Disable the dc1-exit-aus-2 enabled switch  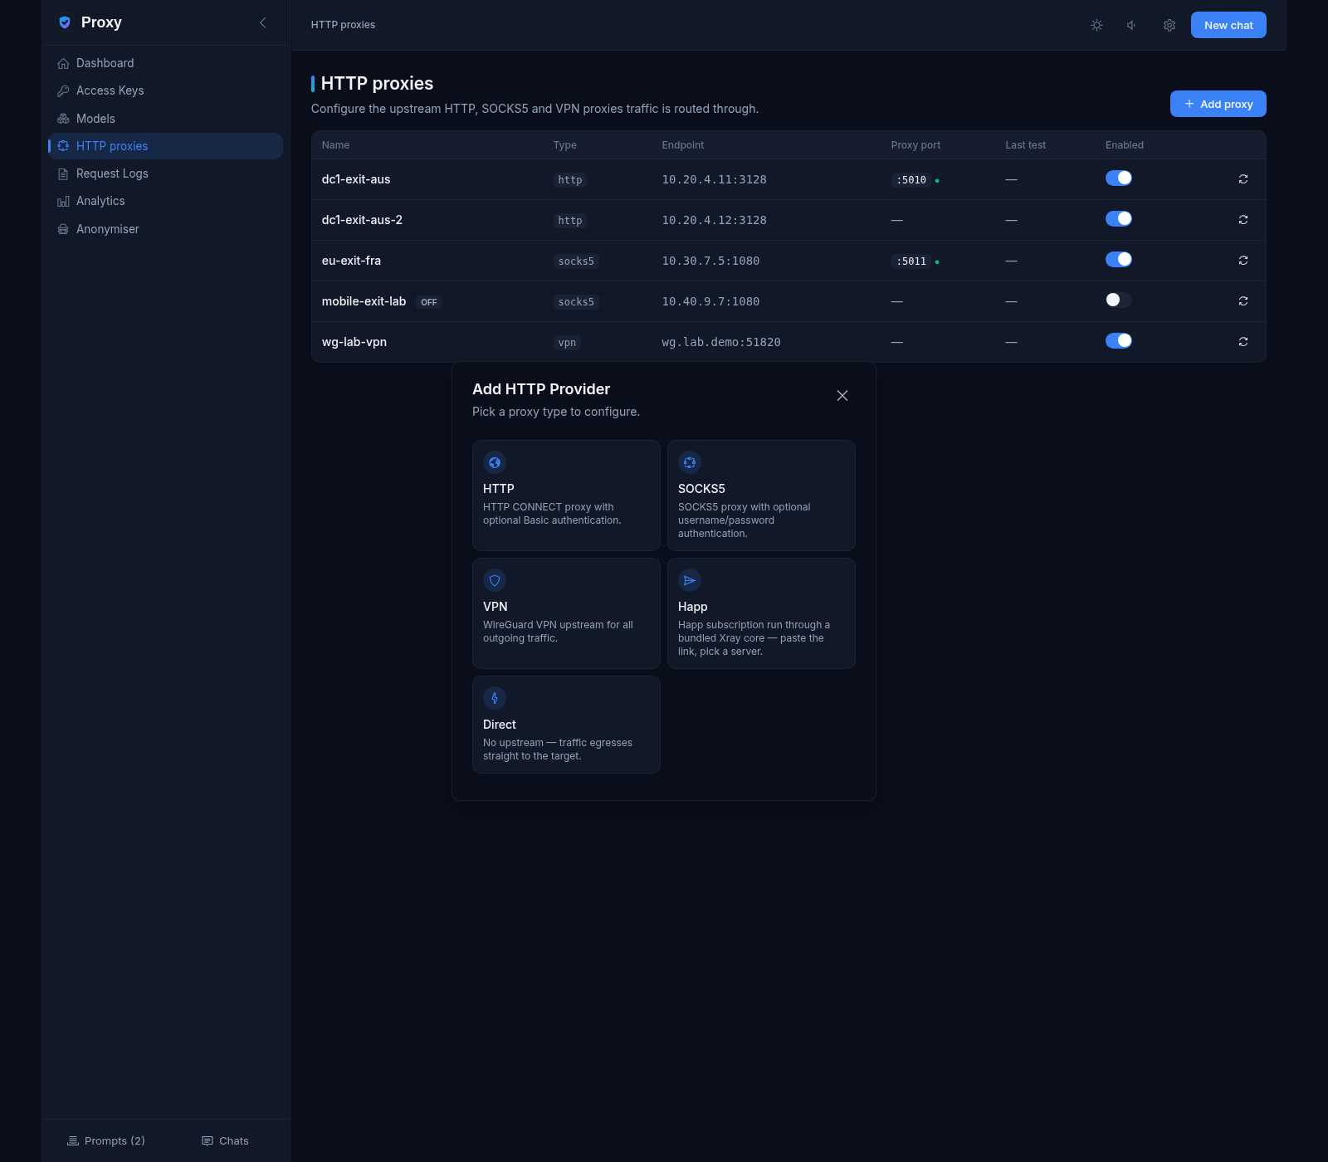pos(1119,219)
